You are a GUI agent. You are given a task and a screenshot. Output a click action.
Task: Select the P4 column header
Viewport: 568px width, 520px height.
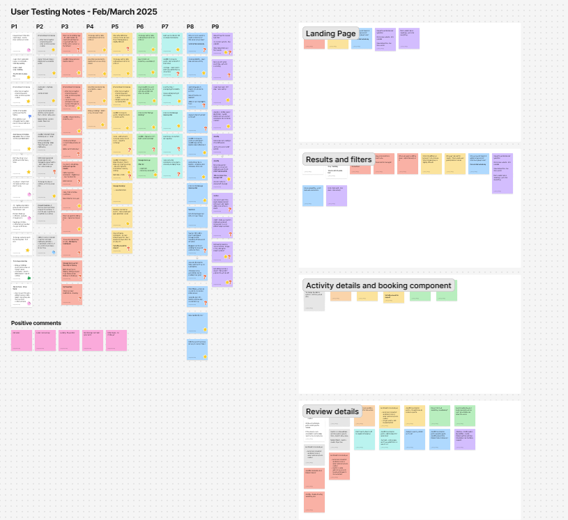click(90, 26)
